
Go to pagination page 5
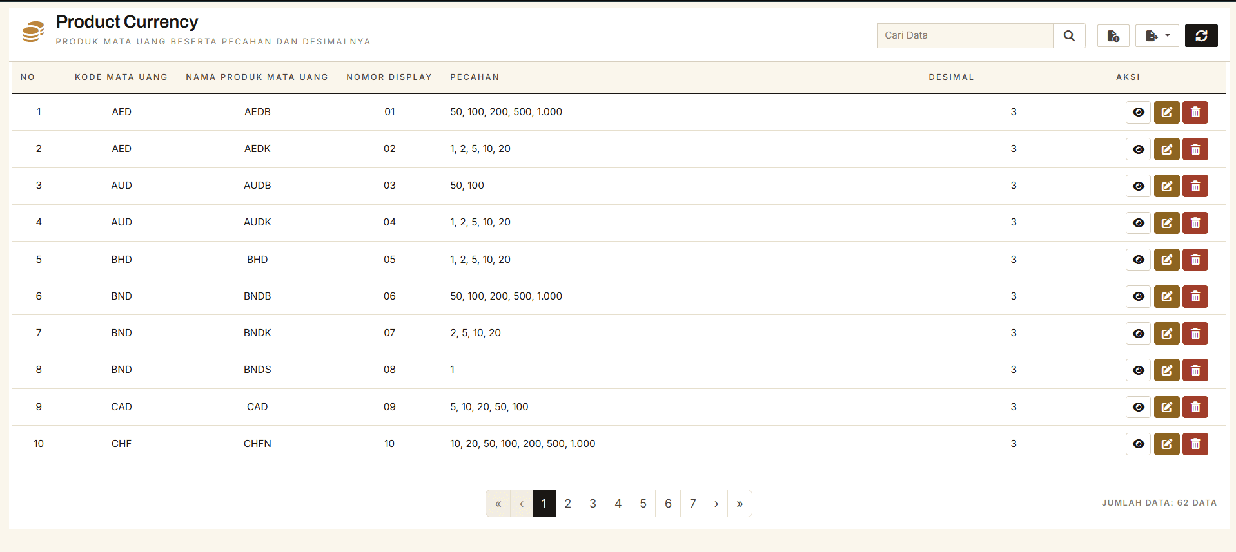643,504
